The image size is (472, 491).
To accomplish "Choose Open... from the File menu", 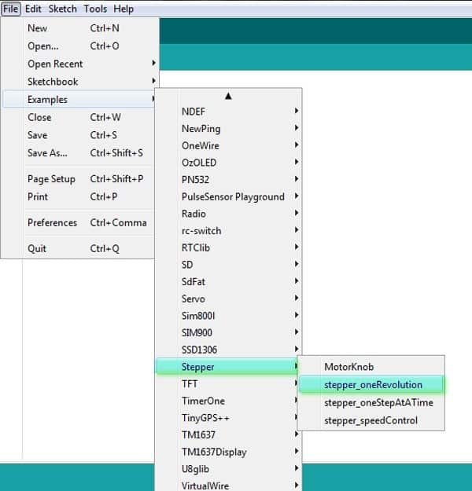I will [79, 46].
